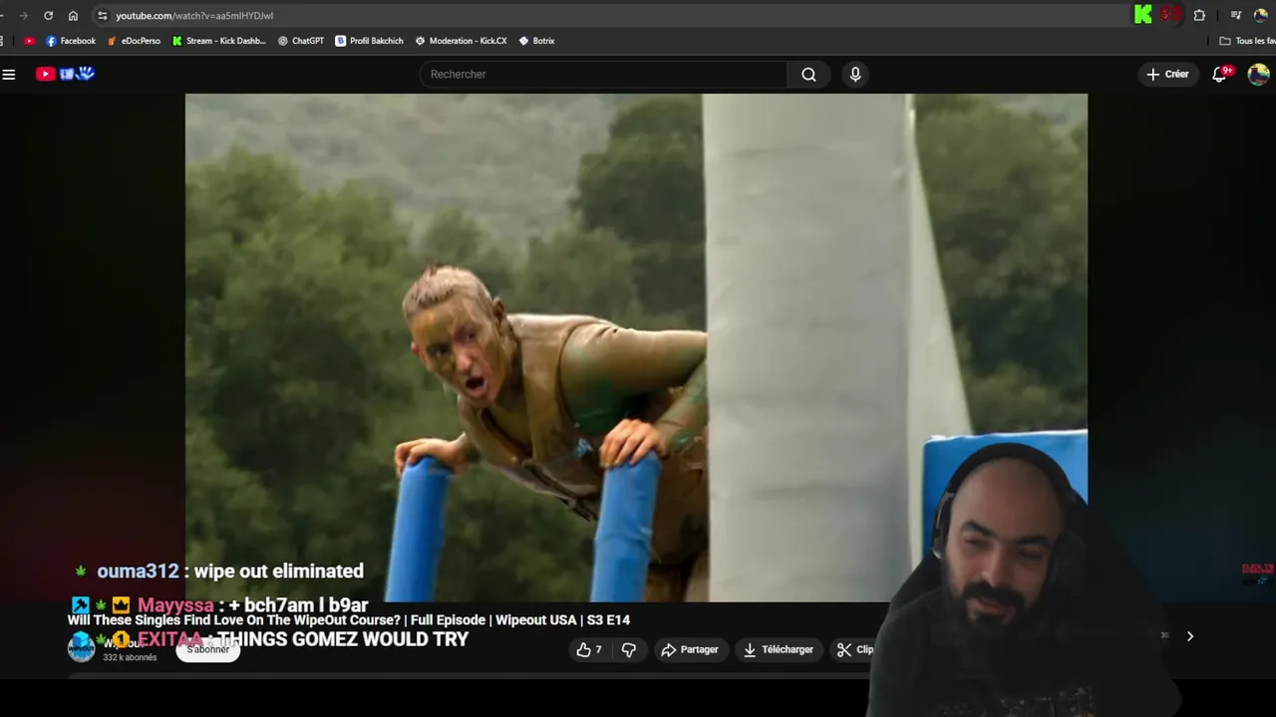Click the Télécharger download button
The image size is (1276, 717).
click(779, 649)
